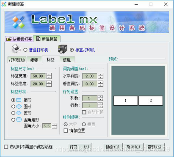Click the 垂直间距 field showing 0.00
Image resolution: width=174 pixels, height=157 pixels.
(x=90, y=84)
